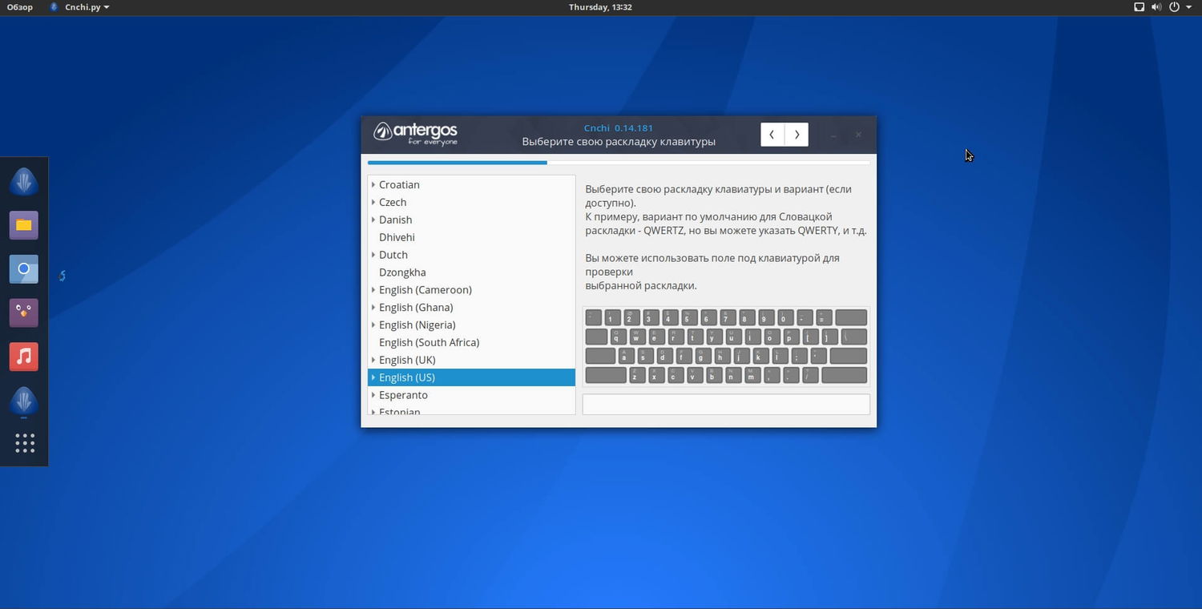Open the Thursday, 13:32 clock menu

click(x=600, y=7)
